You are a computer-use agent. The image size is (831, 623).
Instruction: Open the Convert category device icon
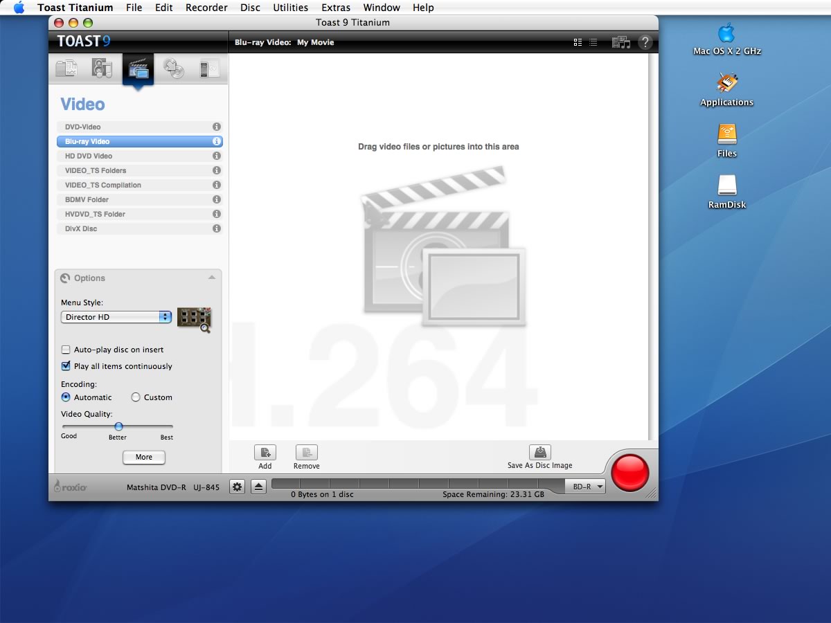210,68
